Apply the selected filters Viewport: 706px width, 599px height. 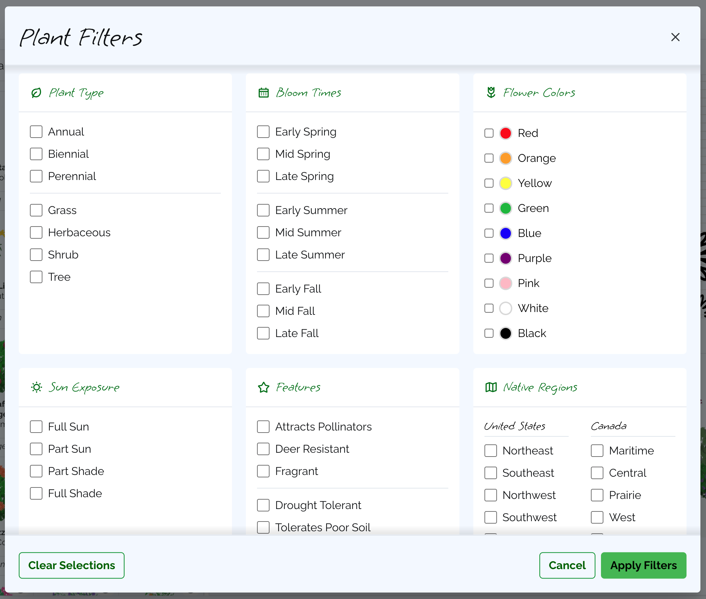[x=643, y=565]
